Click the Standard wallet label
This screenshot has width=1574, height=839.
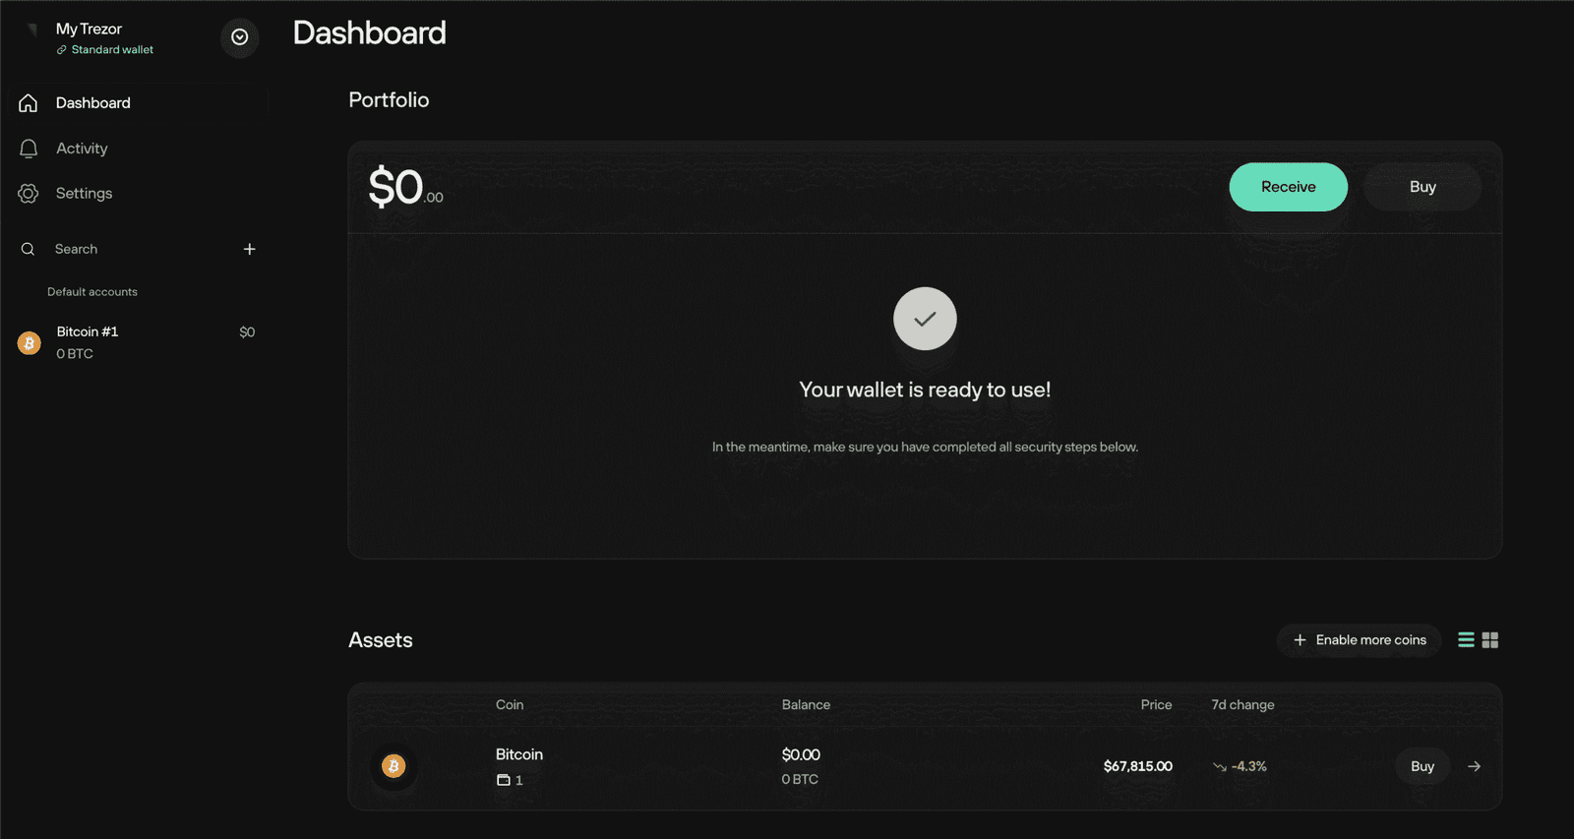click(x=112, y=50)
